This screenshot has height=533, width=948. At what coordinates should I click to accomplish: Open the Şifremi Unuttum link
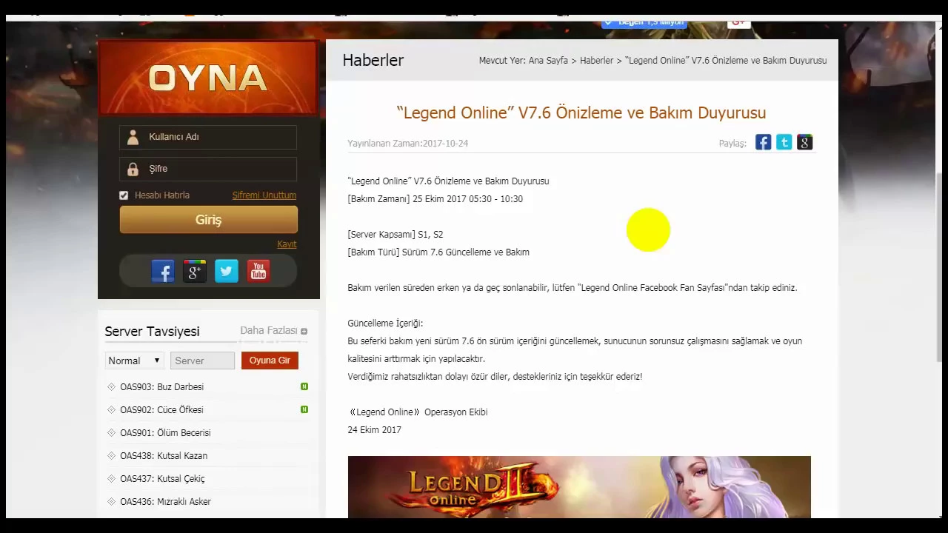click(264, 195)
